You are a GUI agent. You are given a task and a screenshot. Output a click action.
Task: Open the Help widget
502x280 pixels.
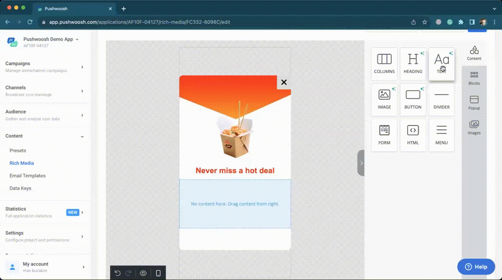click(476, 267)
